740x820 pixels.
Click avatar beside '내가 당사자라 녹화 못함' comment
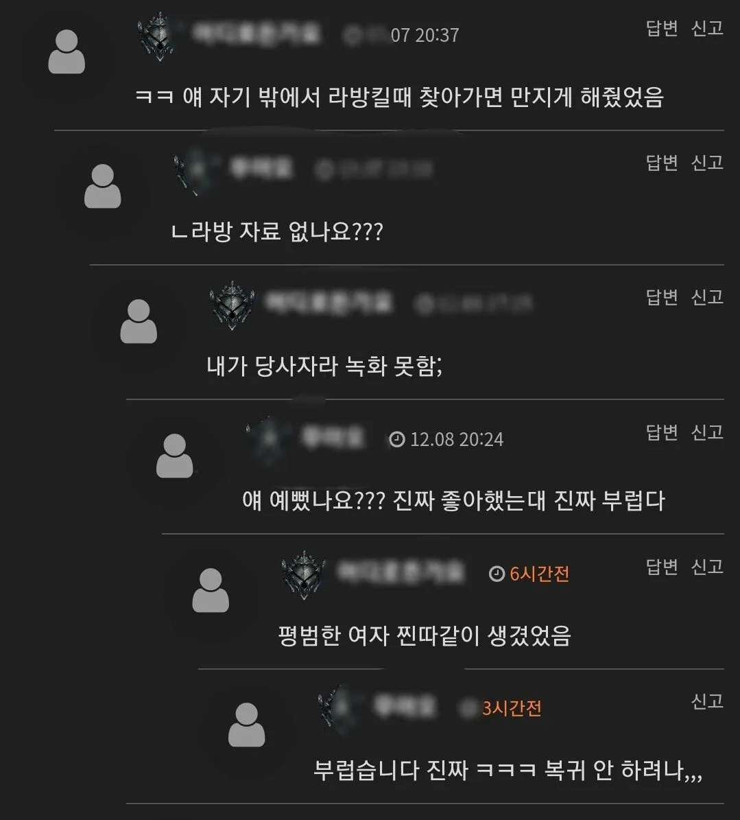pyautogui.click(x=139, y=321)
